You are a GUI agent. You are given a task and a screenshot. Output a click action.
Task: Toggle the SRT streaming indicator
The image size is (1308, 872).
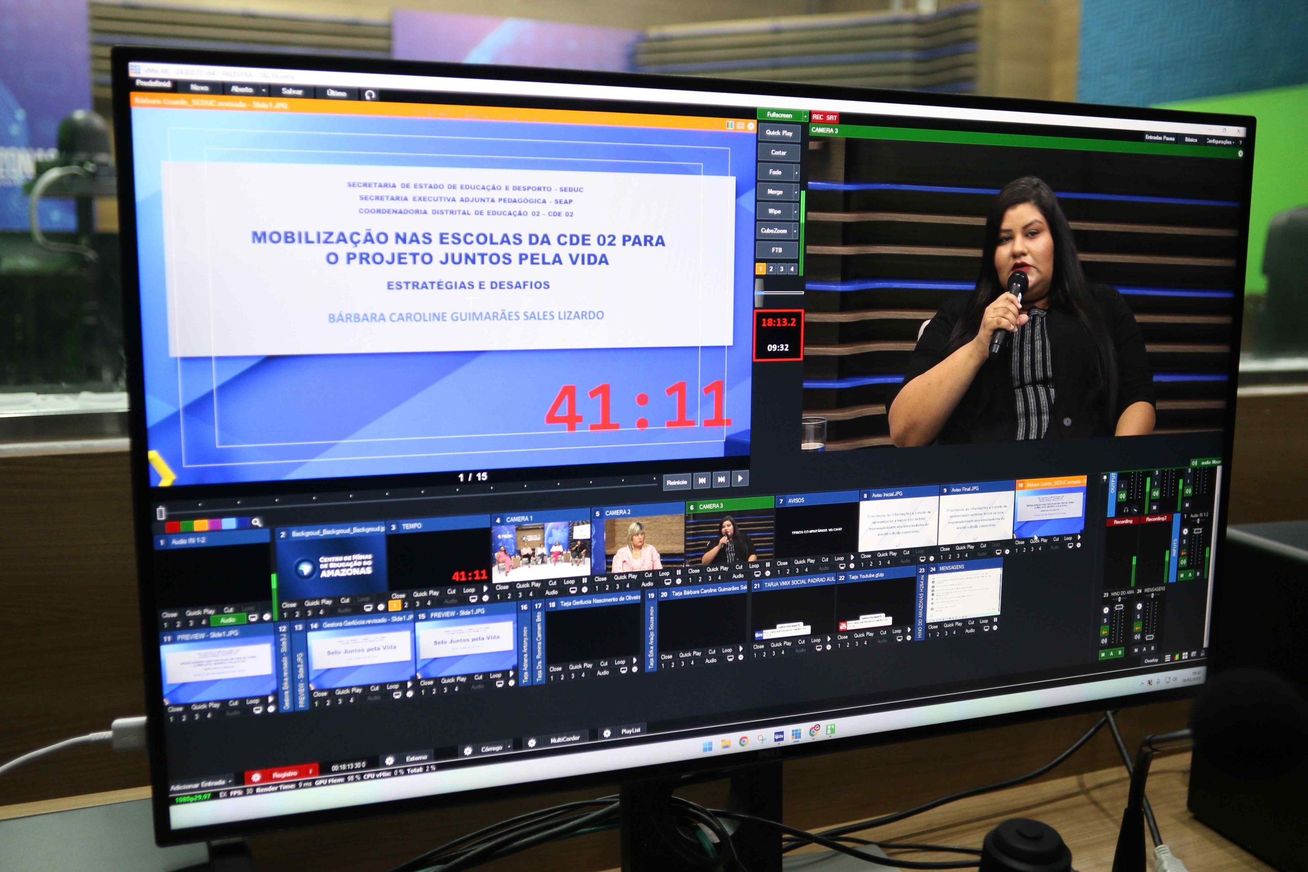coord(831,118)
